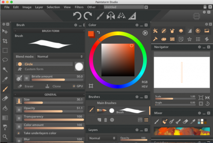Screen dimensions: 213x143
Task: Open the Selection menu
Action: pos(53,7)
